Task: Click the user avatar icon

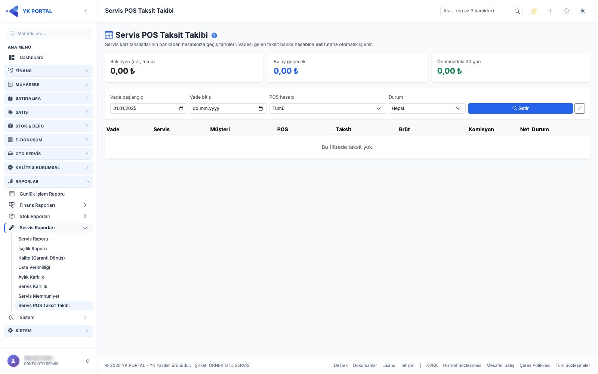Action: pos(13,361)
